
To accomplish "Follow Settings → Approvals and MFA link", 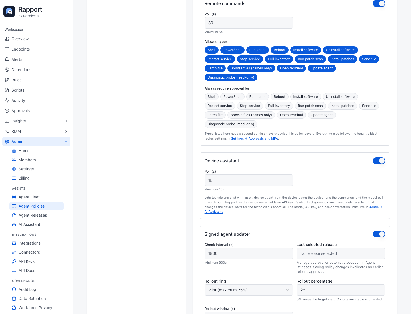I will coord(254,138).
